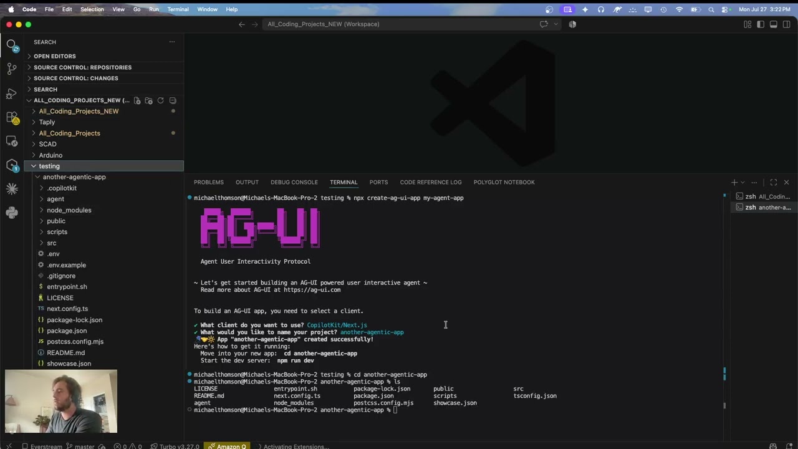Open the Terminal menu in menu bar
Viewport: 798px width, 449px height.
pyautogui.click(x=178, y=9)
